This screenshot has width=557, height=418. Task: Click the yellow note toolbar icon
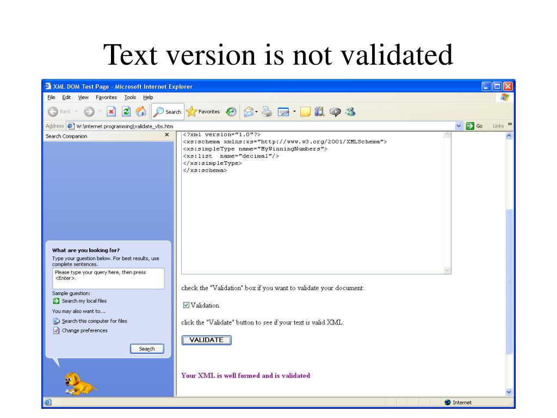point(305,112)
